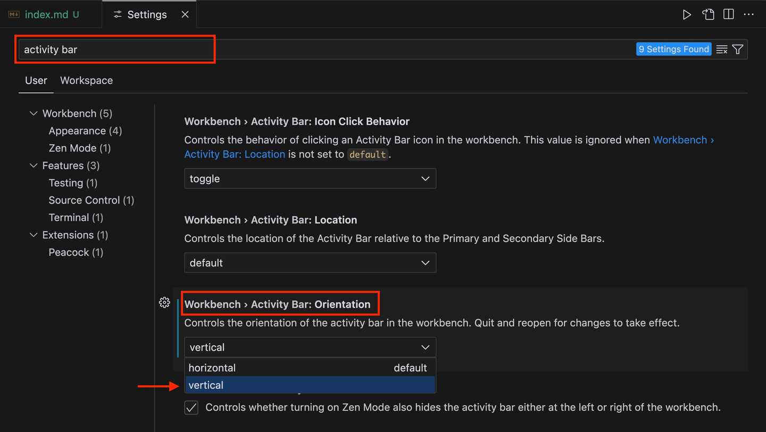Image resolution: width=766 pixels, height=432 pixels.
Task: Click the 9 Settings Found badge
Action: click(x=673, y=49)
